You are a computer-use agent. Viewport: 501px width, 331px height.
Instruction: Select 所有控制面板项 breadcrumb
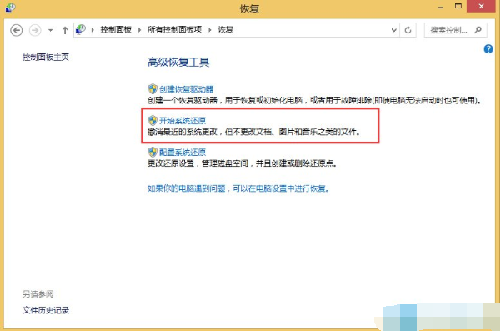[174, 30]
